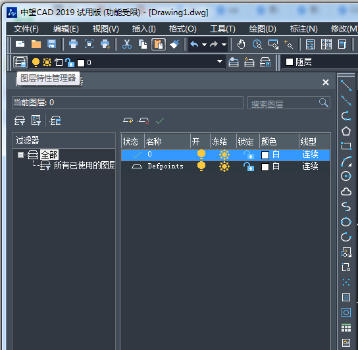Select the Line drawing tool
Image resolution: width=358 pixels, height=350 pixels.
pyautogui.click(x=346, y=86)
